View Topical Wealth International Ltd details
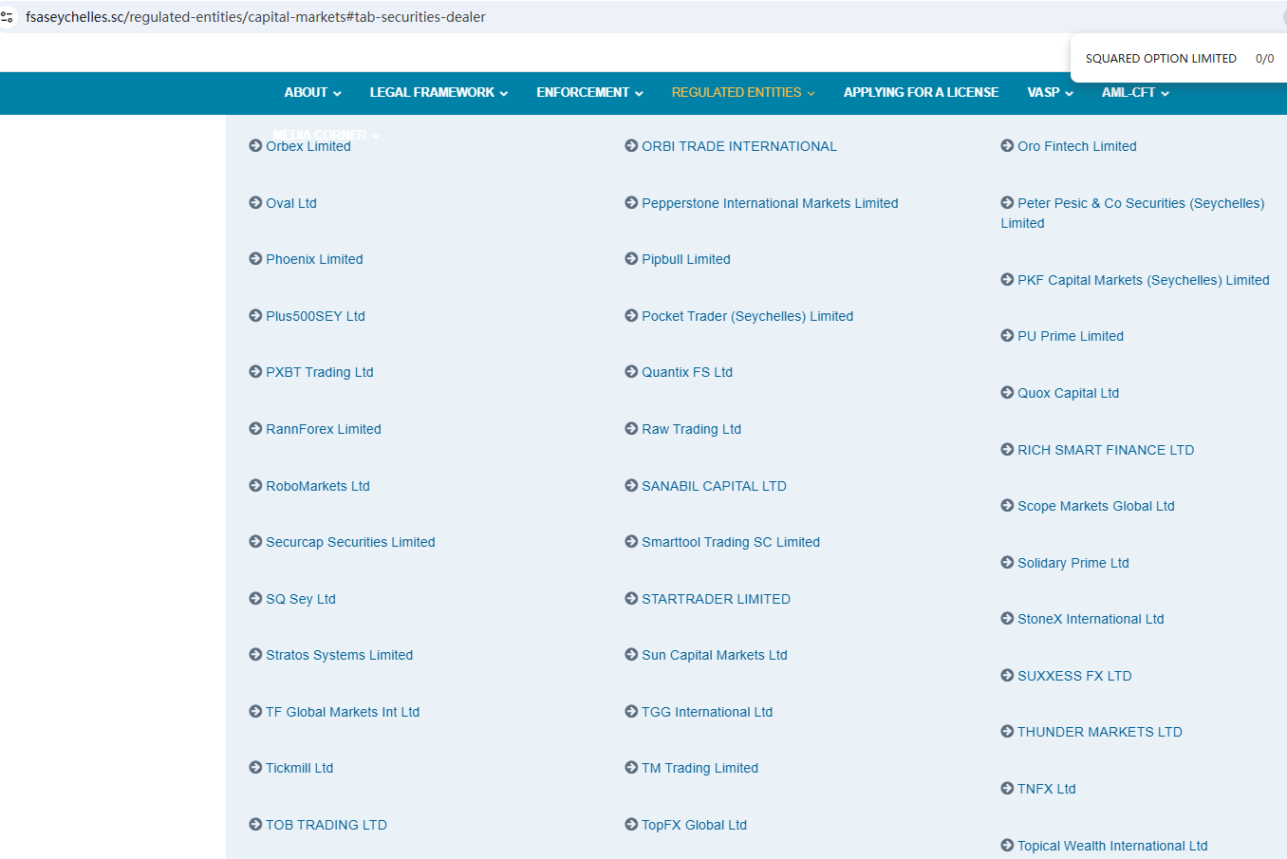Image resolution: width=1287 pixels, height=859 pixels. (x=1112, y=846)
